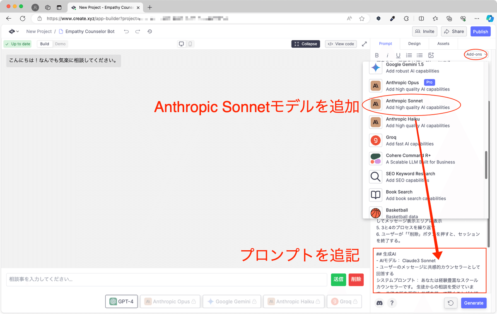Apply italic formatting in prompt toolbar
This screenshot has width=497, height=314.
pyautogui.click(x=387, y=55)
